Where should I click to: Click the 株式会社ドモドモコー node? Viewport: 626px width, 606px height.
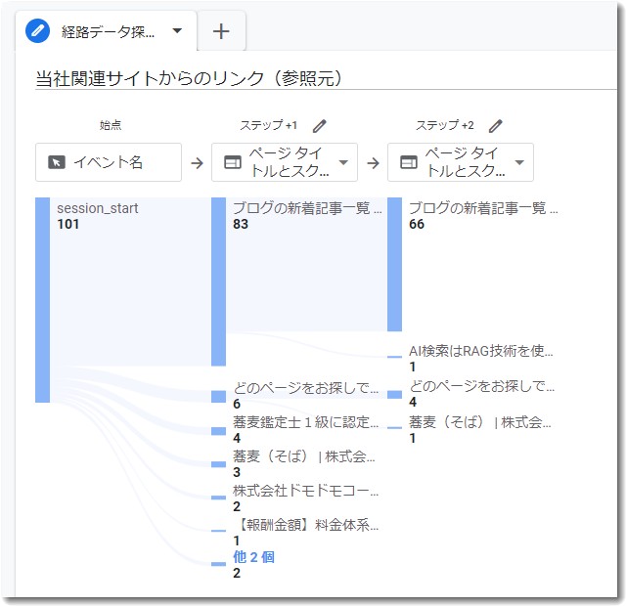pos(304,491)
